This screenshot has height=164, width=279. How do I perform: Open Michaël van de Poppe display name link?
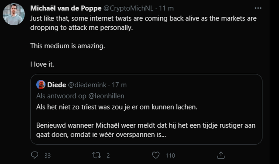pos(66,8)
